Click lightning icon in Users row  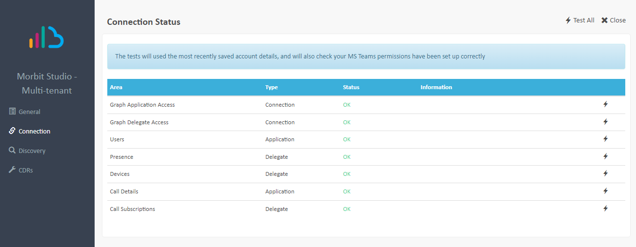click(605, 139)
